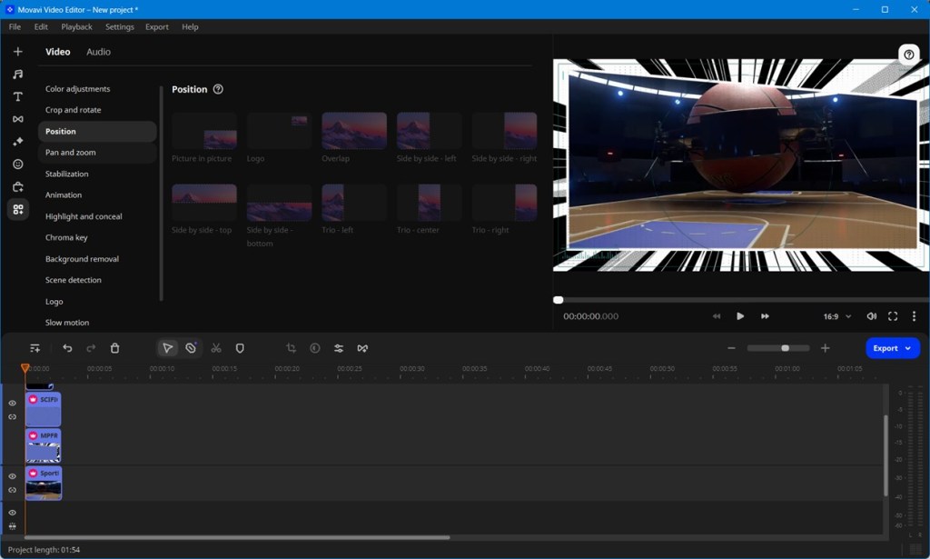Viewport: 930px width, 559px height.
Task: Open Color adjustments tool
Action: 78,88
